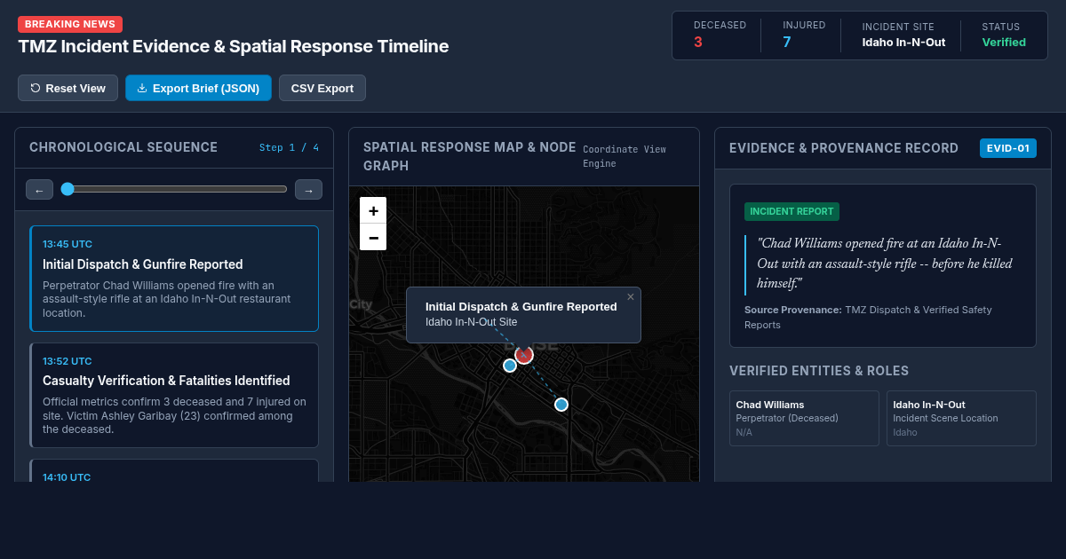The image size is (1066, 559).
Task: Zoom in on the spatial map
Action: point(373,210)
